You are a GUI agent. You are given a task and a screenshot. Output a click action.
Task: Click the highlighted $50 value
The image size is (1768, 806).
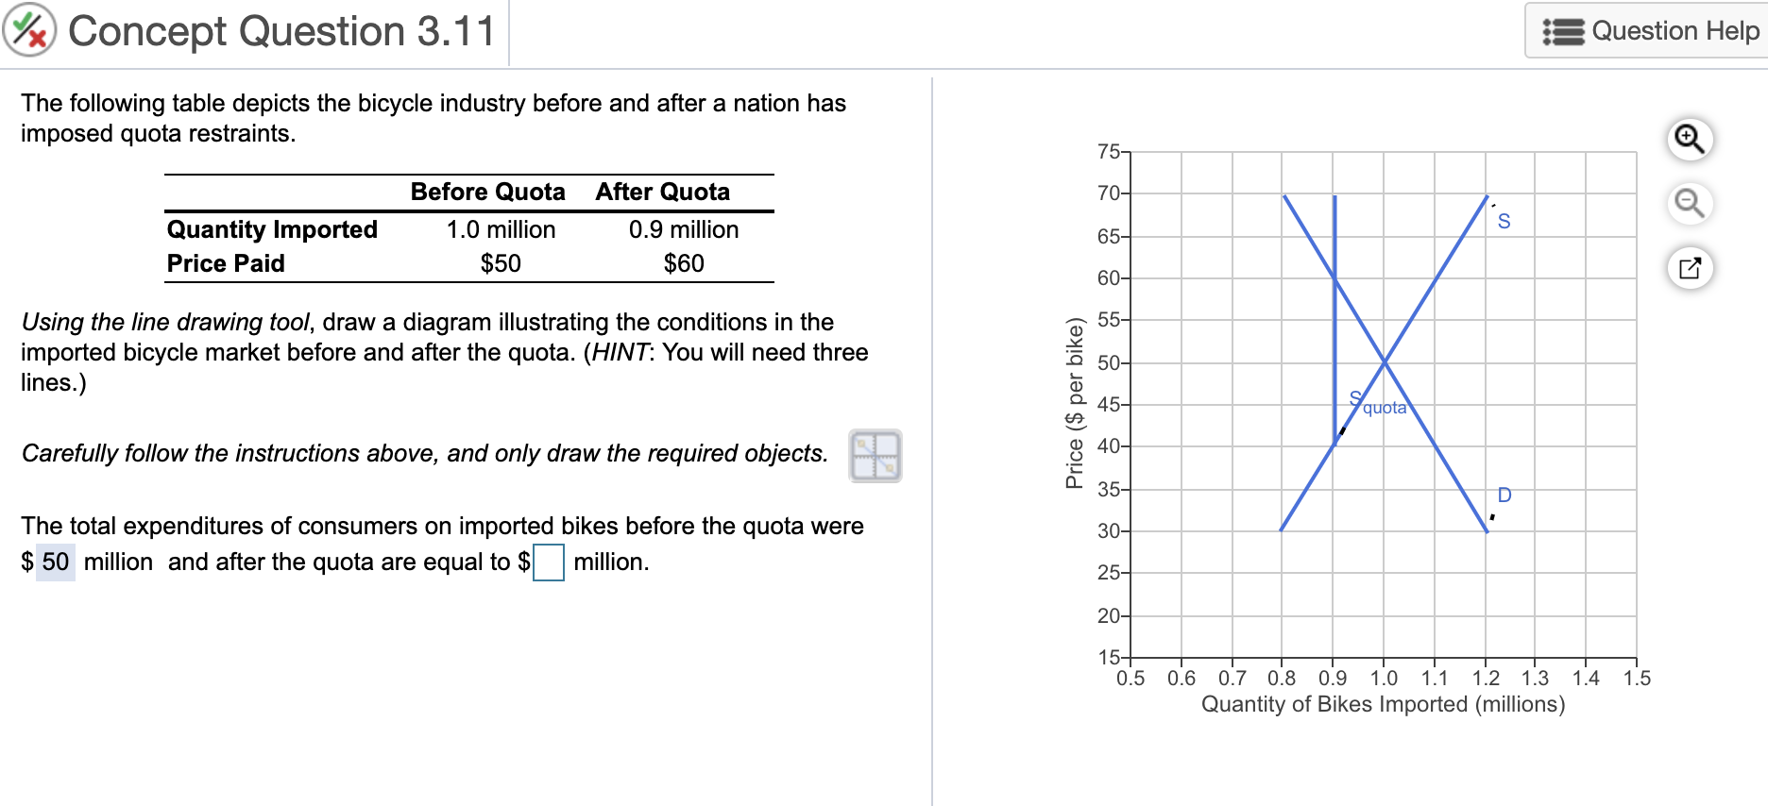tap(58, 562)
